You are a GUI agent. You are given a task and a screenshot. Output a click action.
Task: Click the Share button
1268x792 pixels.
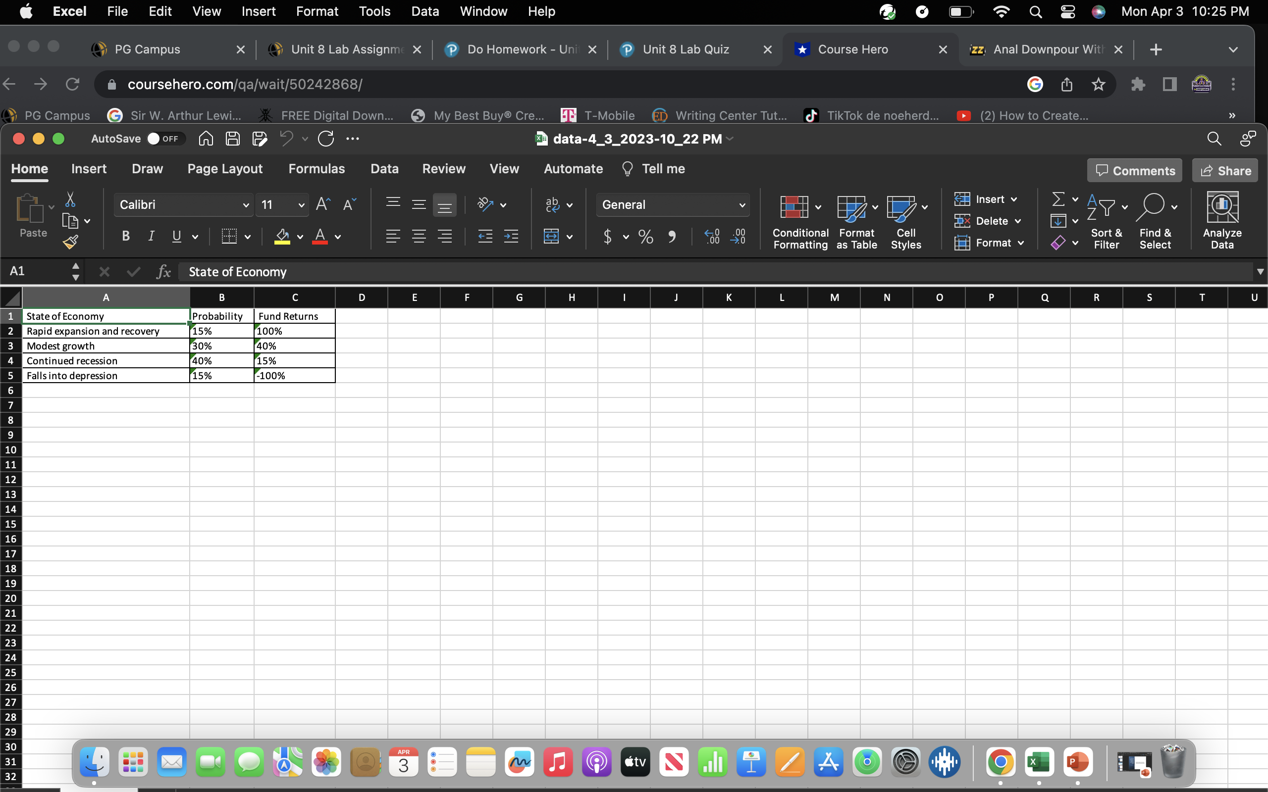[x=1225, y=170]
